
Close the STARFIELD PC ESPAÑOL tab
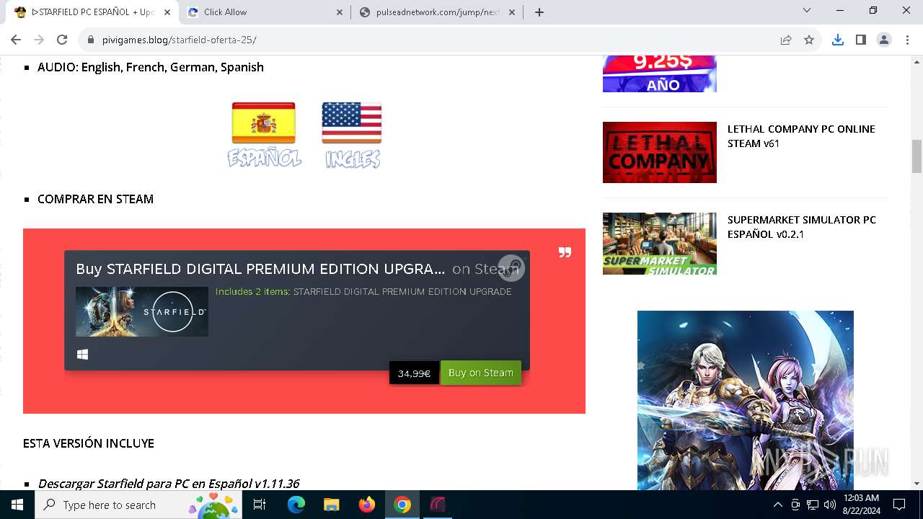point(167,12)
